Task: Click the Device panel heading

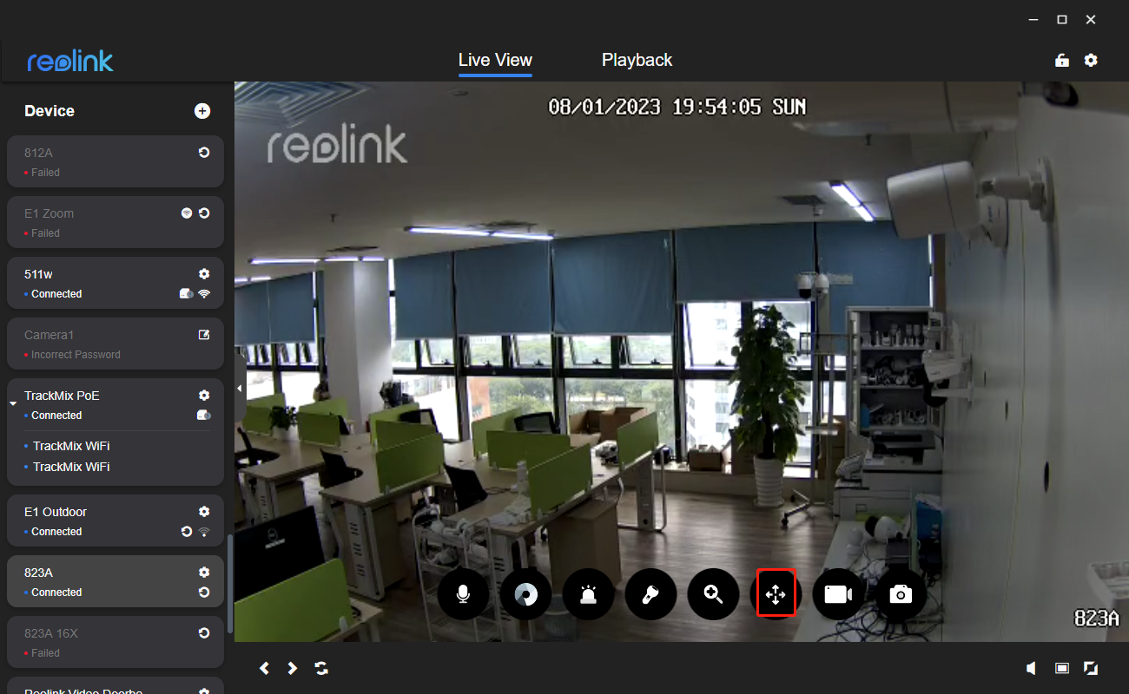Action: pos(50,111)
